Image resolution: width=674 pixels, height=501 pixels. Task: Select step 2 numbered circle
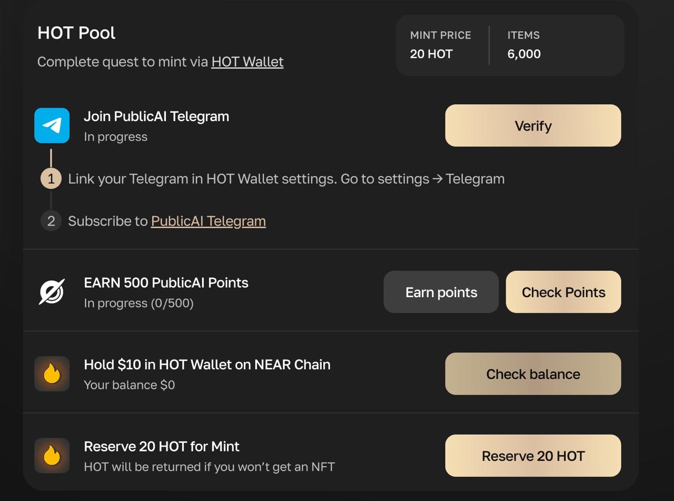pos(51,221)
